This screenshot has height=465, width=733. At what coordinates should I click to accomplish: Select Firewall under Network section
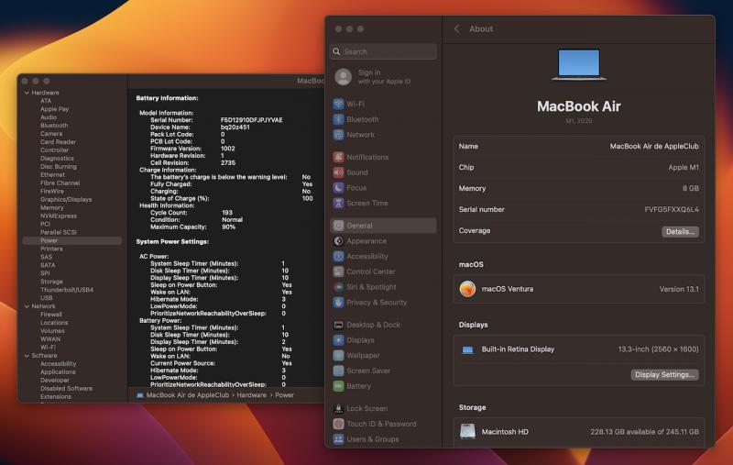coord(51,315)
